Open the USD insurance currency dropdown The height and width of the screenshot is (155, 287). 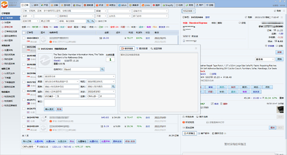point(49,96)
